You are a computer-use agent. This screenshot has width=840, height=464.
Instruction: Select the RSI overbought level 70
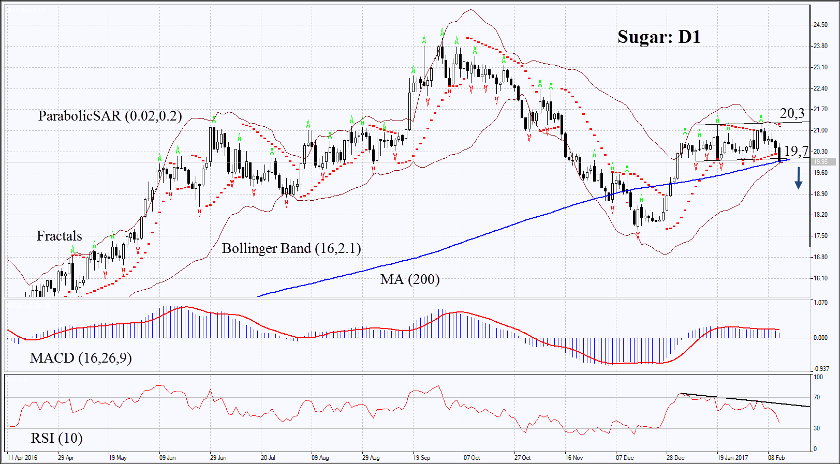pos(817,397)
